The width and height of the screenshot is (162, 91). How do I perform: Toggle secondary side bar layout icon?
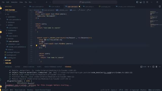click(x=144, y=2)
